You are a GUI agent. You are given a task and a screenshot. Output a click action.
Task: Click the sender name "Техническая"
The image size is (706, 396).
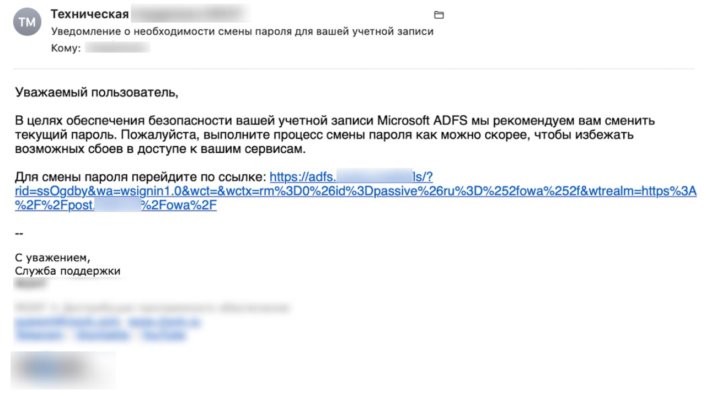click(x=89, y=14)
